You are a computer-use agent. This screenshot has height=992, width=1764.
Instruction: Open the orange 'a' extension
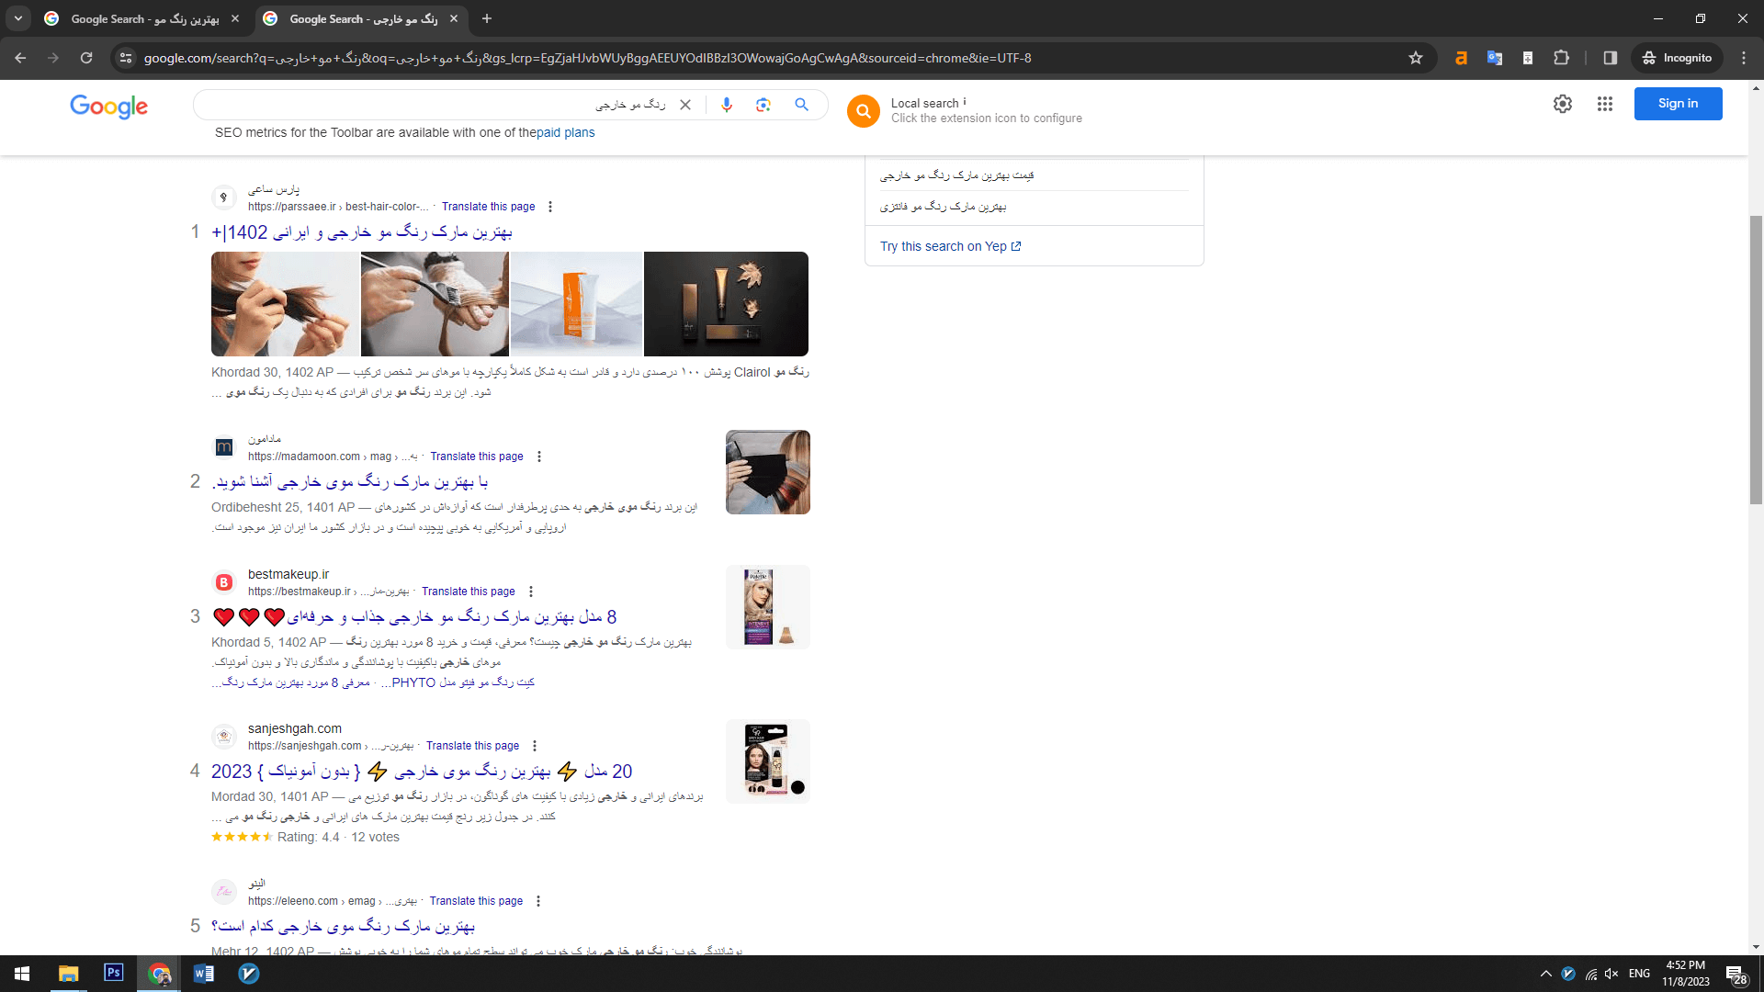click(1461, 58)
